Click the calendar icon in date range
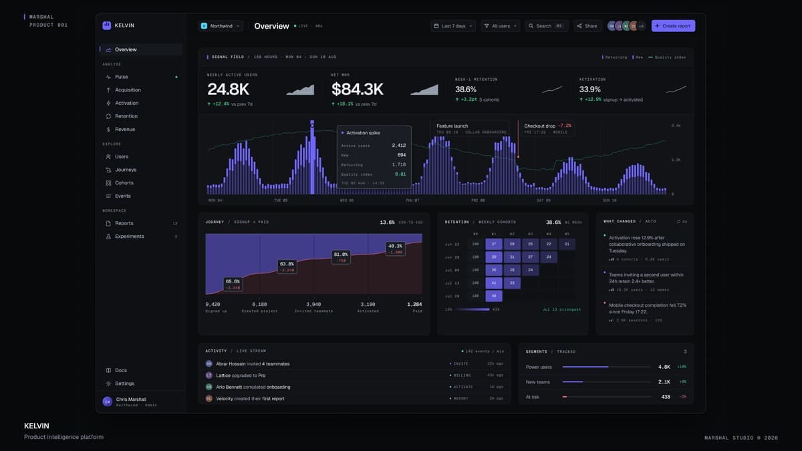 click(437, 26)
